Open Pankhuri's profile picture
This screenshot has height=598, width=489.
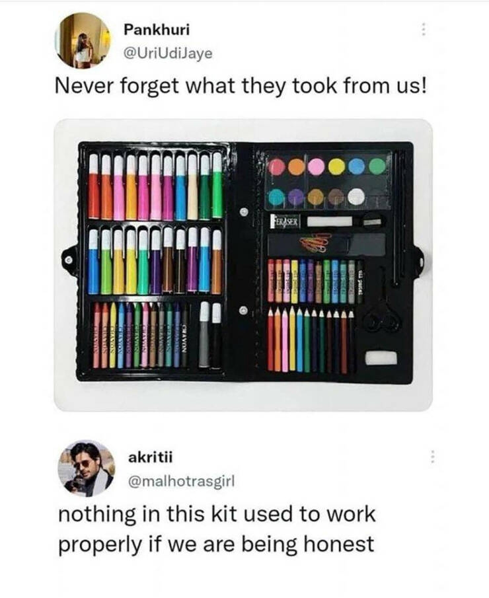84,41
